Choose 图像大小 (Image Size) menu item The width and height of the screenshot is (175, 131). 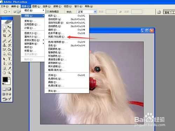[33, 33]
